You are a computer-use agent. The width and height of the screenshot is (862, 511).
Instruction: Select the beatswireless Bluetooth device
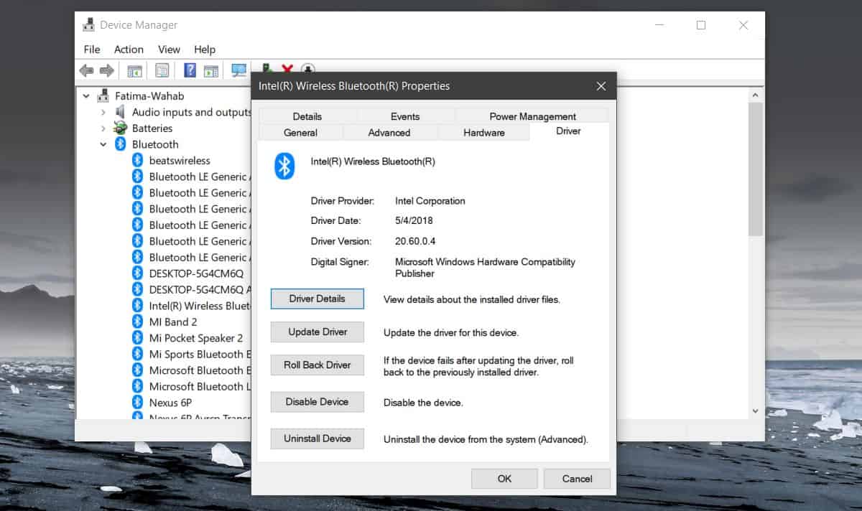tap(180, 160)
